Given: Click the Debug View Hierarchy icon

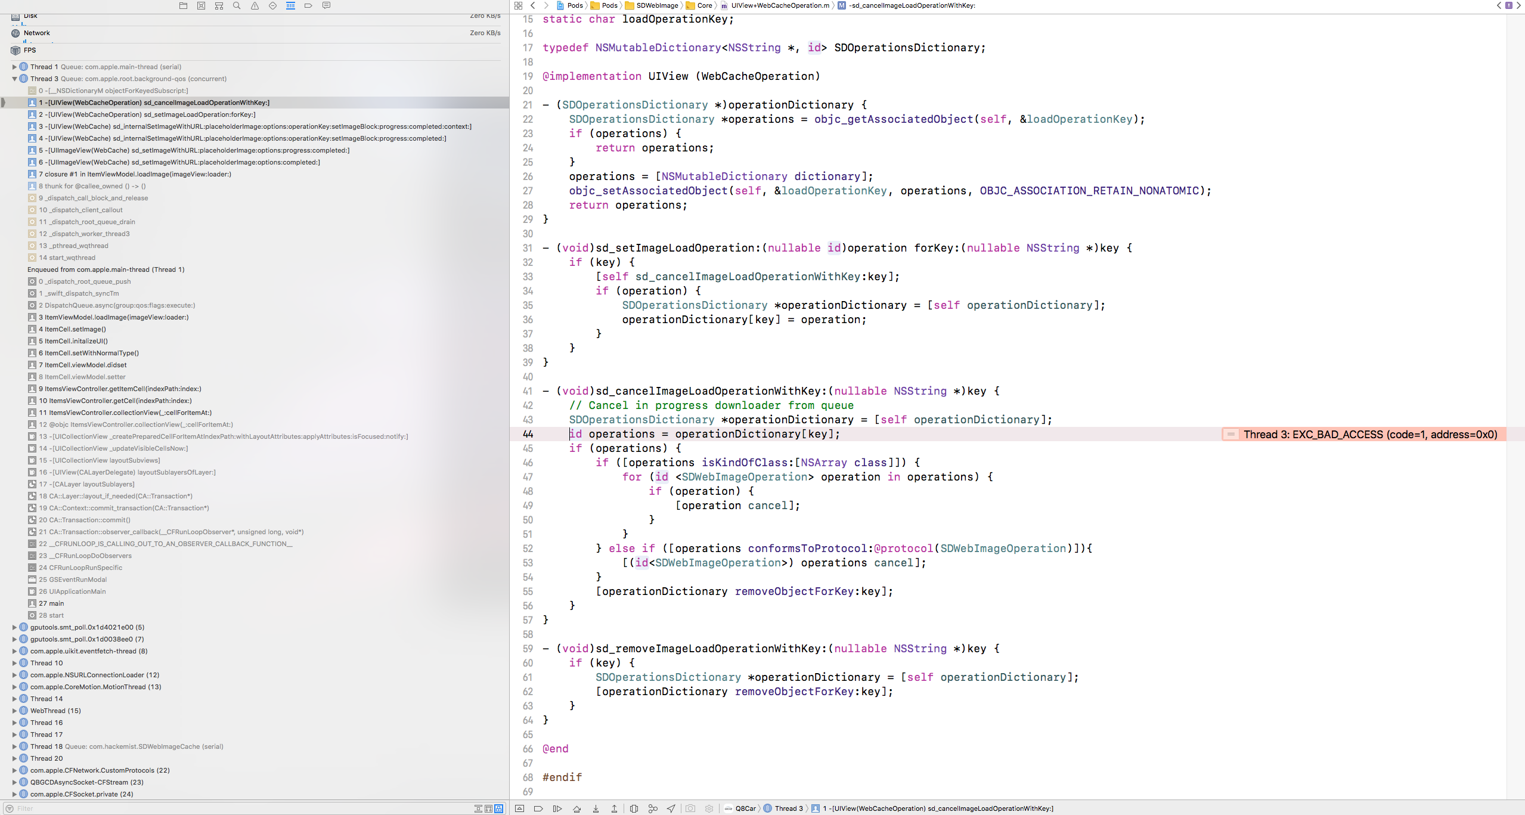Looking at the screenshot, I should coord(633,808).
